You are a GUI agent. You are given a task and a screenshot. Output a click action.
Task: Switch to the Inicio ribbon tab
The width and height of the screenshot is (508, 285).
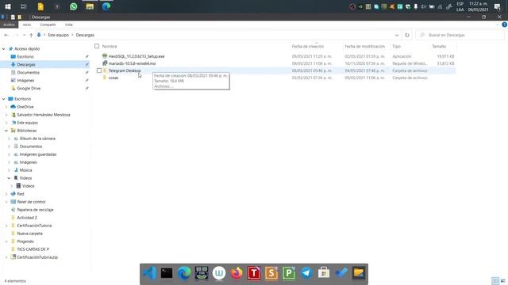(27, 25)
